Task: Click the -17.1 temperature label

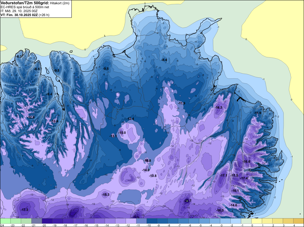Action: [223, 175]
